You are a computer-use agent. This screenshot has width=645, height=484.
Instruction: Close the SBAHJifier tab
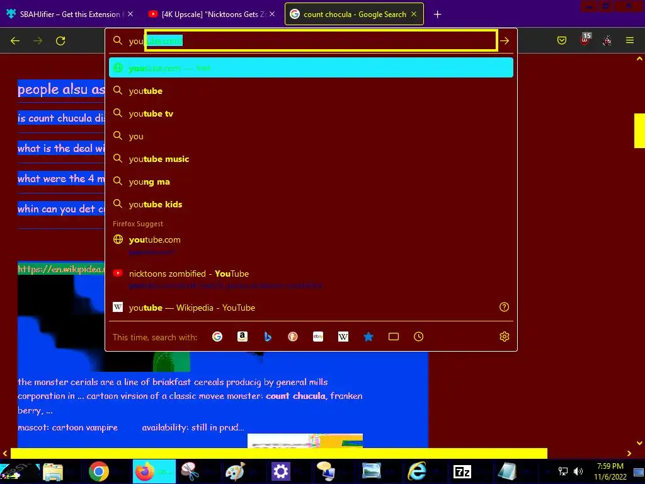[130, 14]
